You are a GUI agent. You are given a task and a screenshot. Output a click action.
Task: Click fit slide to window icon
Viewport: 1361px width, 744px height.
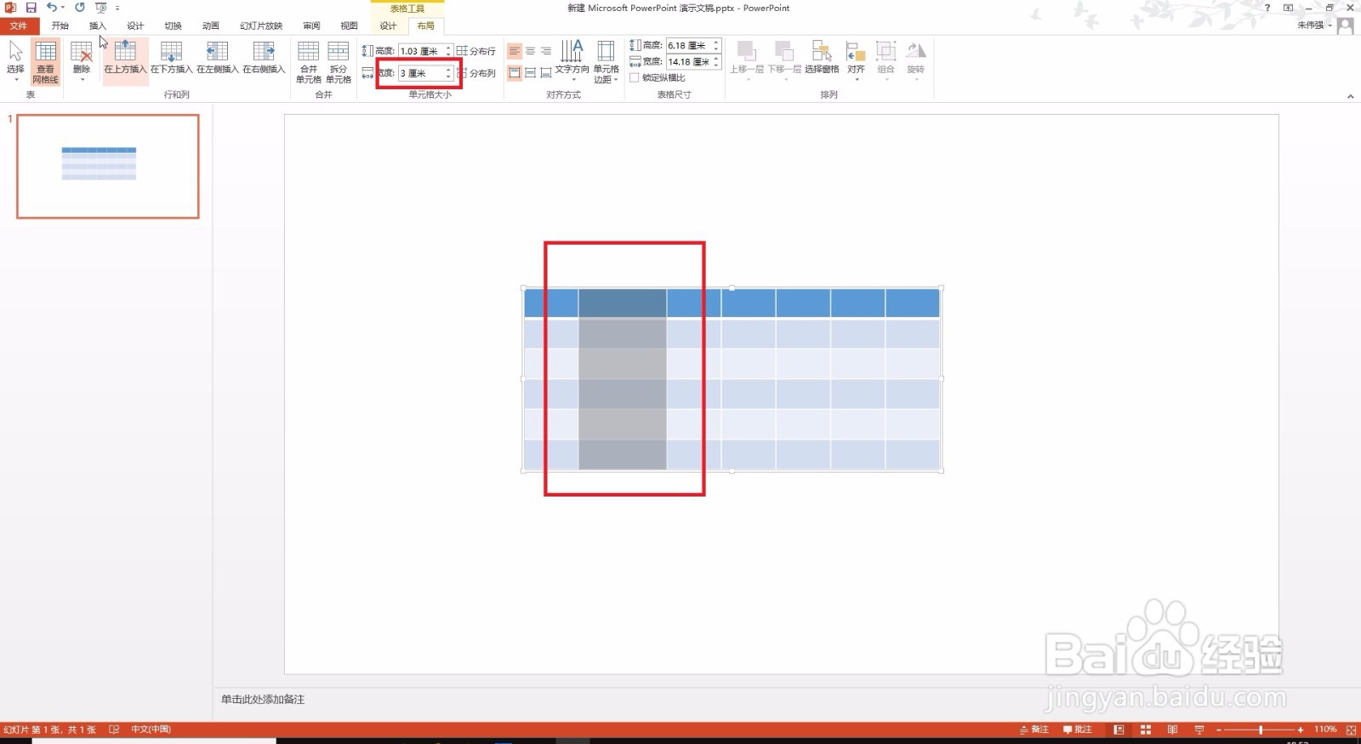coord(1351,730)
